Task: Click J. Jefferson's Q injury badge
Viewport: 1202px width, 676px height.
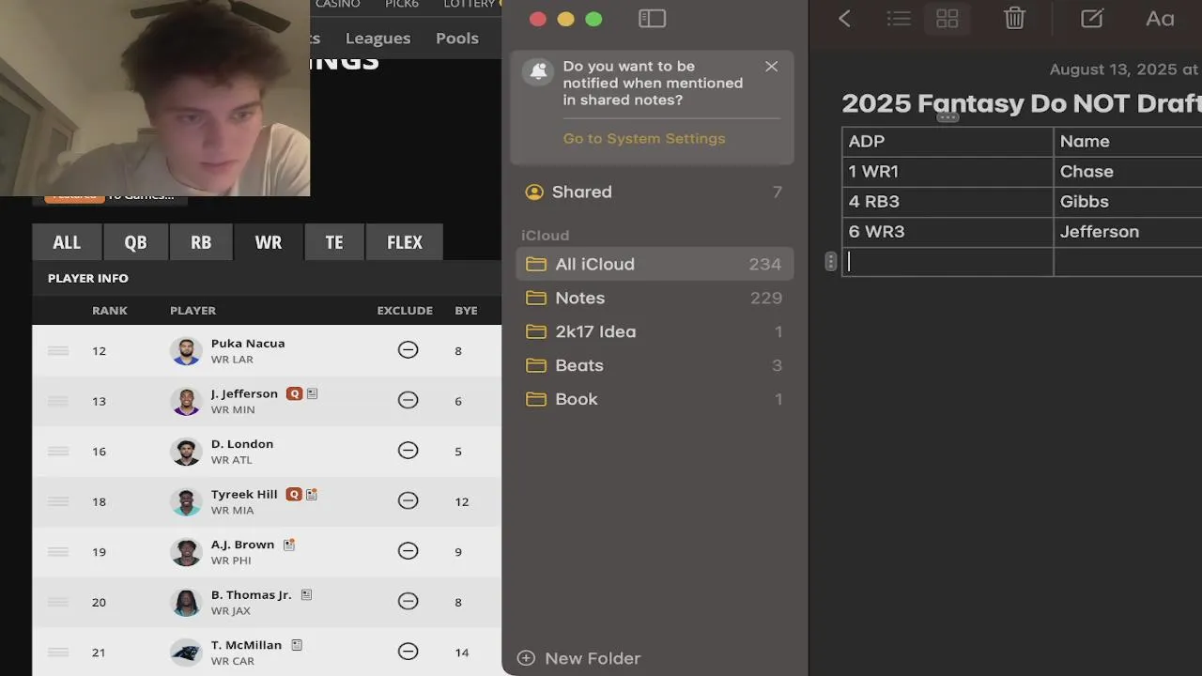Action: [294, 393]
